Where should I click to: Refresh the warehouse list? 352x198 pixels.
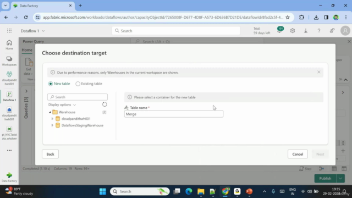coord(105,105)
